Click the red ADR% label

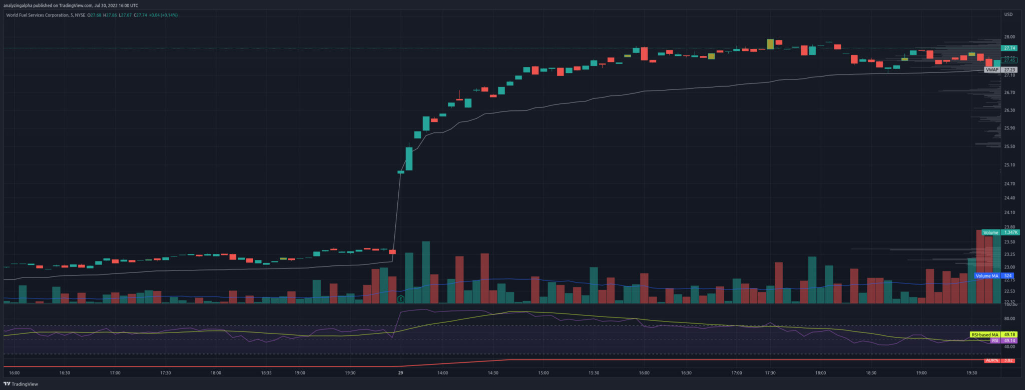(x=991, y=360)
